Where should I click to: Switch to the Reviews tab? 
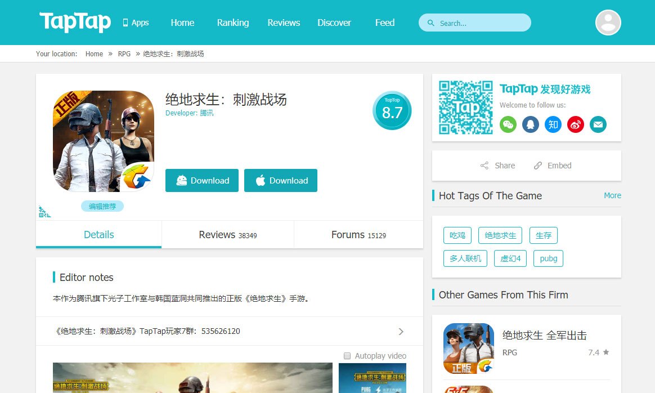coord(227,235)
